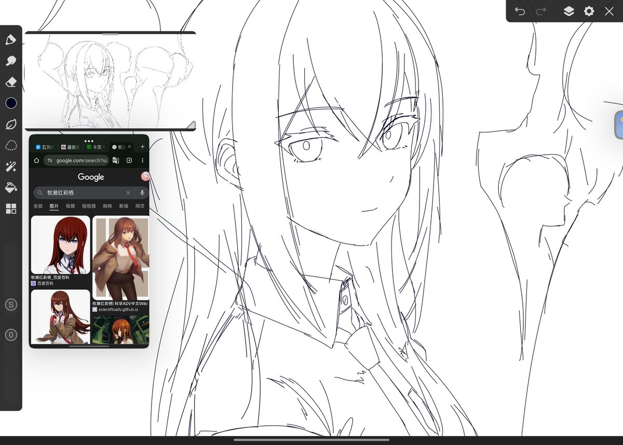
Task: Open a new browser tab
Action: click(x=143, y=147)
